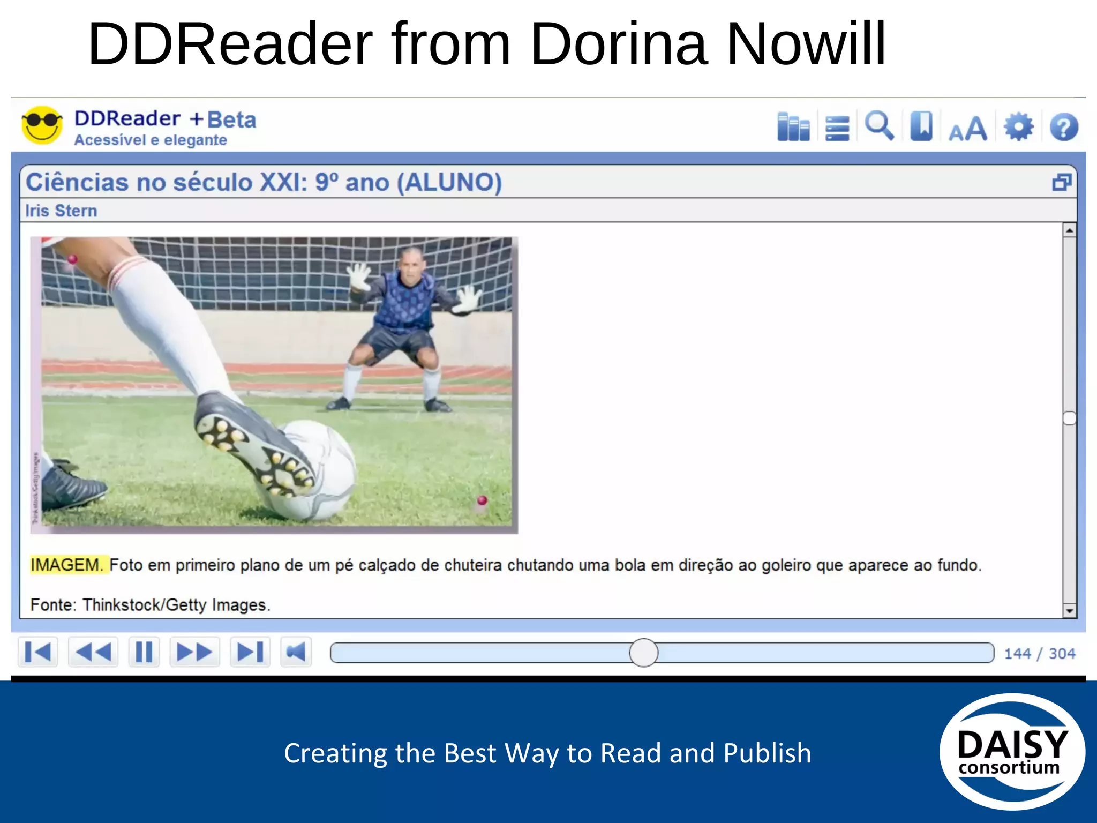Click the magnifying glass search icon
This screenshot has width=1097, height=823.
880,126
